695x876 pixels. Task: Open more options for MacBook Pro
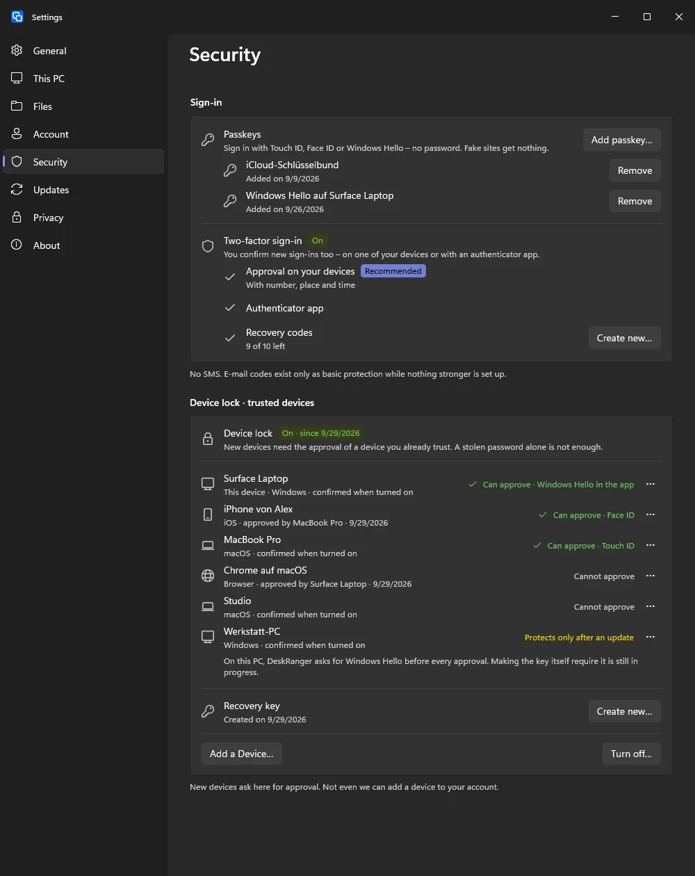click(651, 545)
